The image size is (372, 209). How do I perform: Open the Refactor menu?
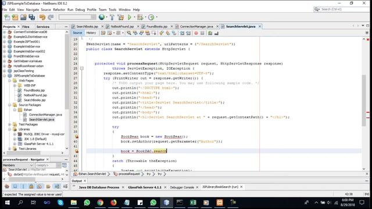(x=59, y=10)
